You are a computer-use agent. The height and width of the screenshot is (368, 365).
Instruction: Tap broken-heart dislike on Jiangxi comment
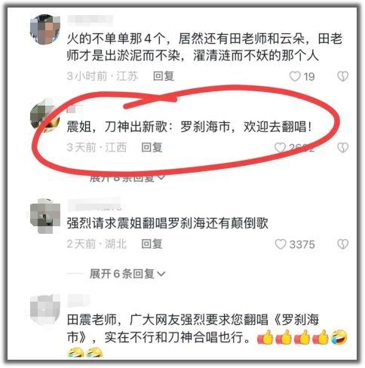tap(343, 148)
